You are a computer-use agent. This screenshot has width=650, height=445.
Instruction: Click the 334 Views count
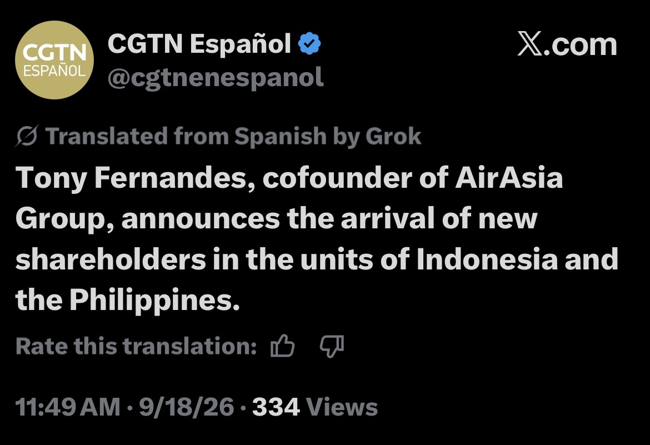[315, 407]
